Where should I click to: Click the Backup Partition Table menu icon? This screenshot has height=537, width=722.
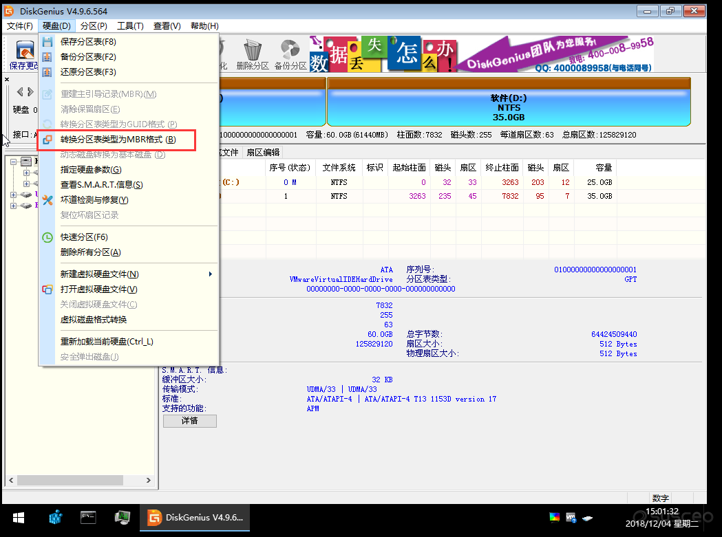click(x=47, y=57)
